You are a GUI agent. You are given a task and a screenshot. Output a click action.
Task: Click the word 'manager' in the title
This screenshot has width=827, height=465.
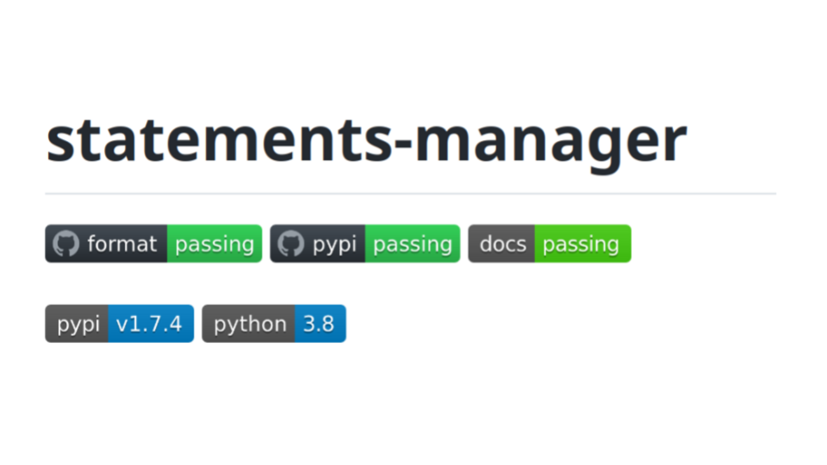point(550,141)
